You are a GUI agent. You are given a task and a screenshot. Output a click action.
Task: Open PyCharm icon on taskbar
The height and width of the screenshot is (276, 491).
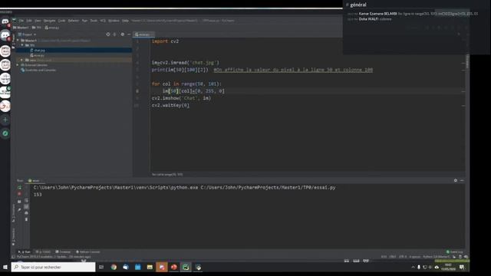pyautogui.click(x=186, y=267)
